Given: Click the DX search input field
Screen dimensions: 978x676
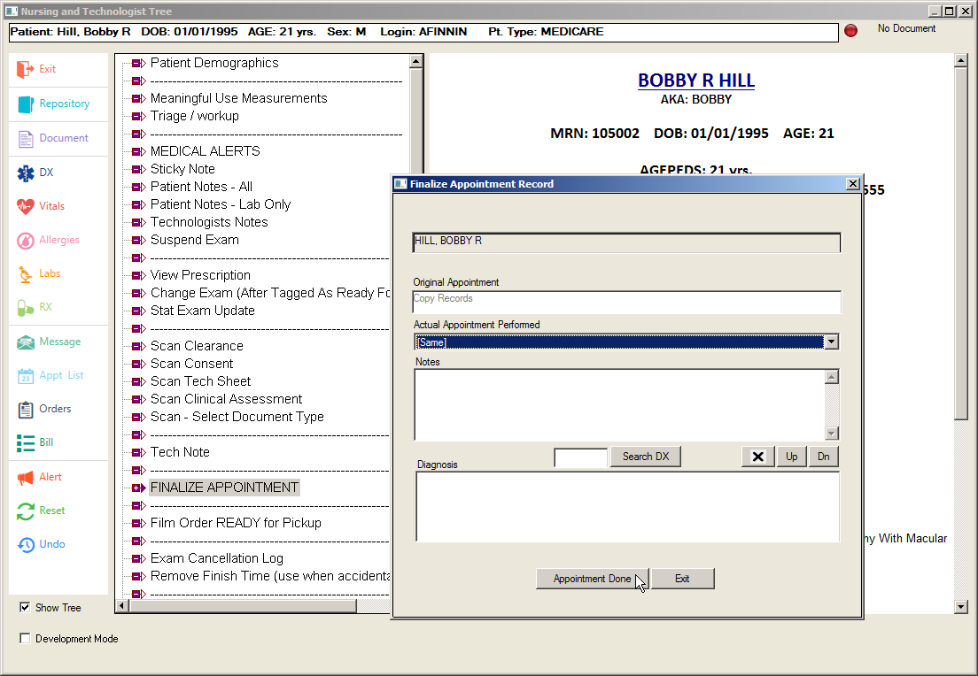Looking at the screenshot, I should pos(580,457).
